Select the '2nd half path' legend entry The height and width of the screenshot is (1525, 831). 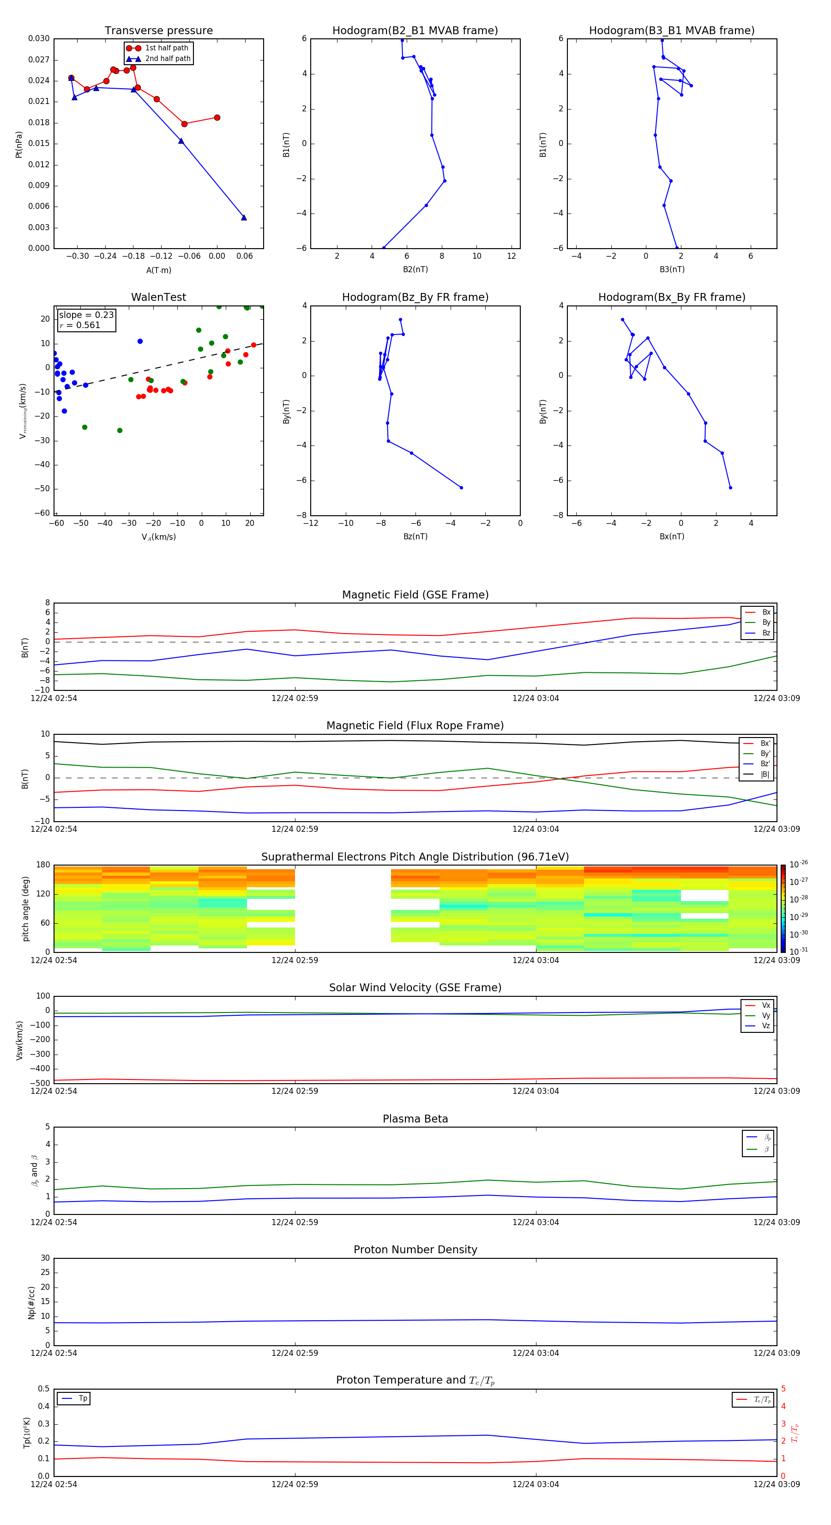pyautogui.click(x=158, y=59)
